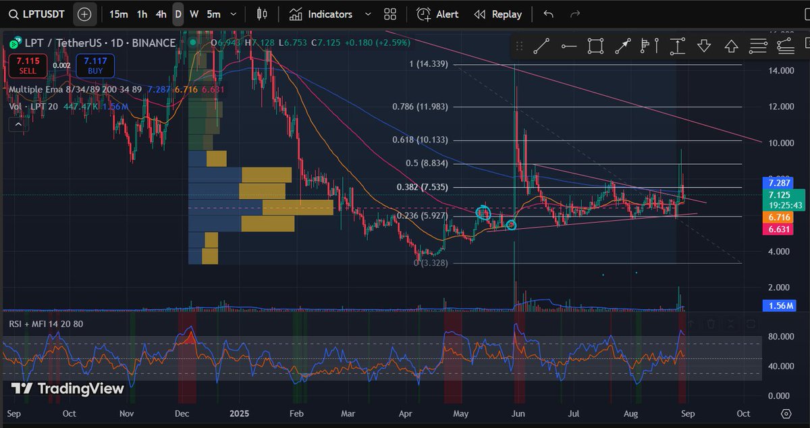Select the Trend Line drawing tool
This screenshot has width=810, height=428.
(x=541, y=46)
